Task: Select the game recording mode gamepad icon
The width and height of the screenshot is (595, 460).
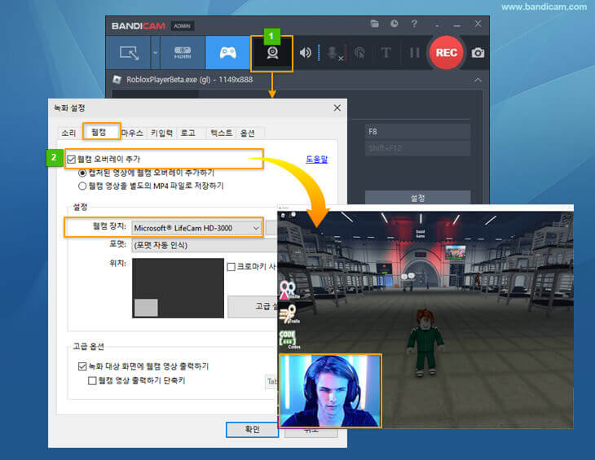Action: [x=227, y=53]
